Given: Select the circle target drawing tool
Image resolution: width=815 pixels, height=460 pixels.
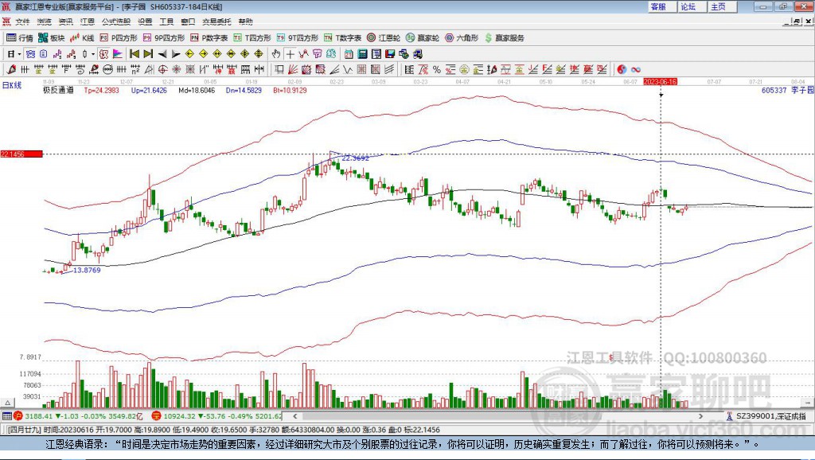Looking at the screenshot, I should point(162,70).
